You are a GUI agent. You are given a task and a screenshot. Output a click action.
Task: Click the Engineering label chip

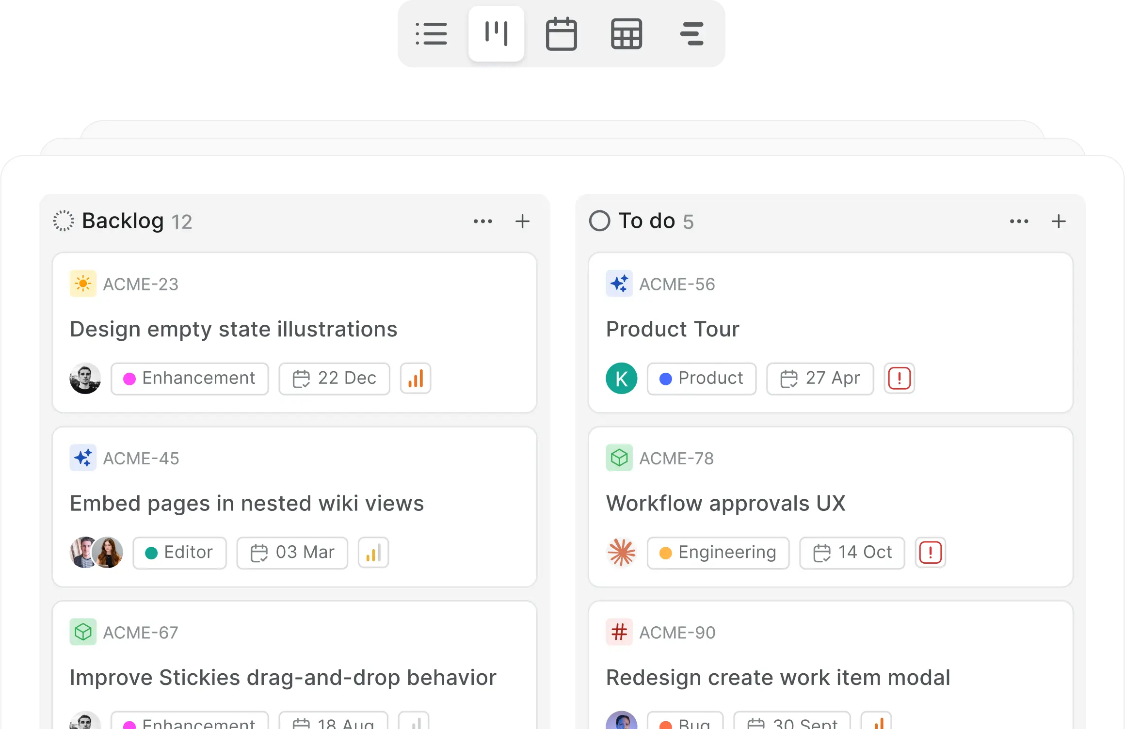pos(718,553)
